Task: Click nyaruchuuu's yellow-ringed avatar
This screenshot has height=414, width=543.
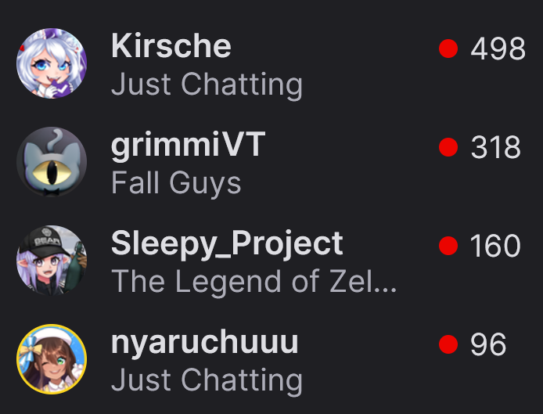Action: click(52, 359)
